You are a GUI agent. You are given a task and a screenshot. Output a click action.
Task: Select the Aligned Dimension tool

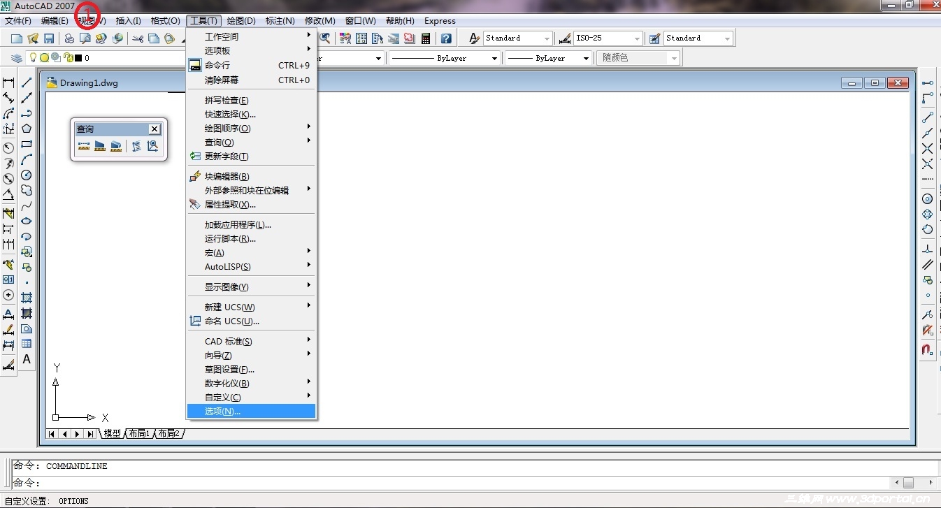(x=8, y=99)
